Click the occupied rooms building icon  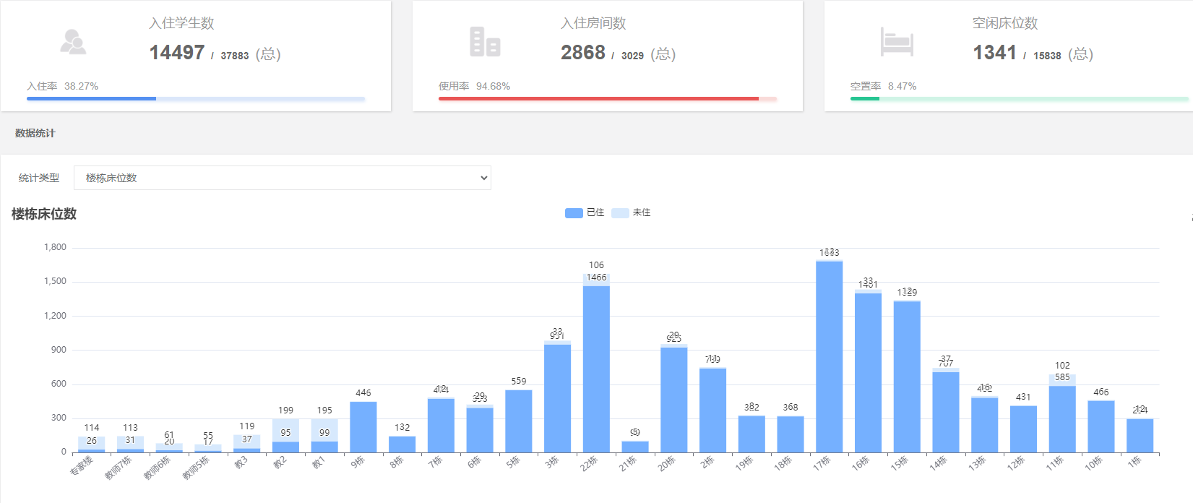[x=485, y=42]
